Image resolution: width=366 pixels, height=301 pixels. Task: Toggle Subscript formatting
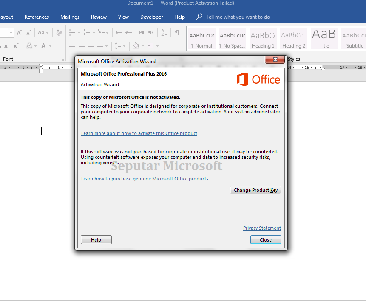click(7, 46)
